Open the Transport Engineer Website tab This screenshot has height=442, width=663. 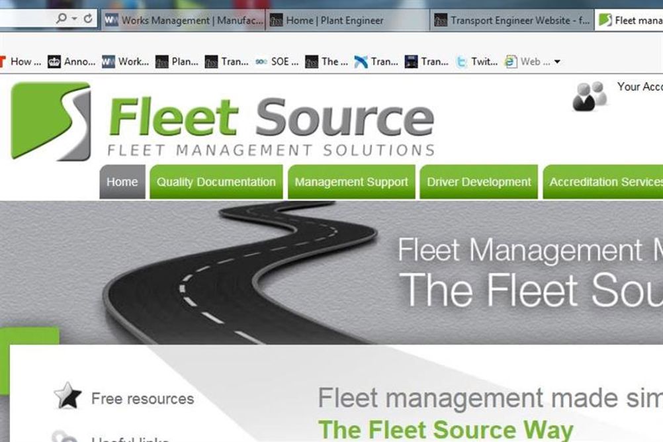[x=512, y=20]
